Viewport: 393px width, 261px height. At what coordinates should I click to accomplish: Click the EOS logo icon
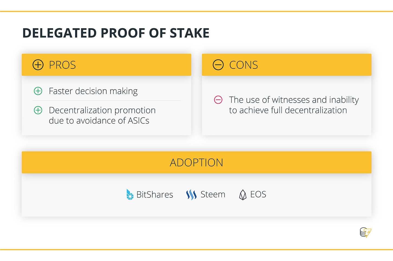tap(243, 194)
